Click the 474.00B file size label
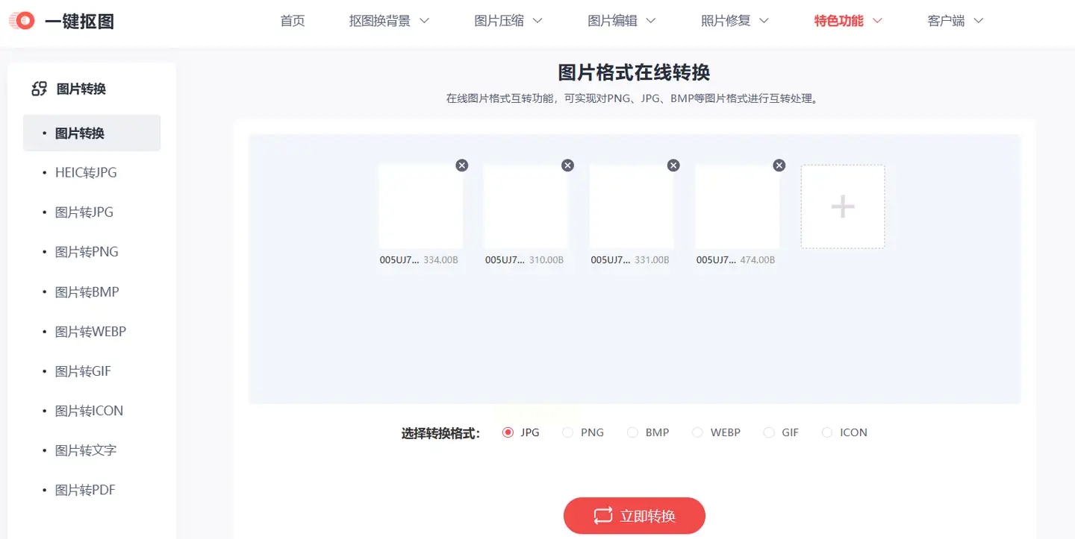 pos(758,260)
